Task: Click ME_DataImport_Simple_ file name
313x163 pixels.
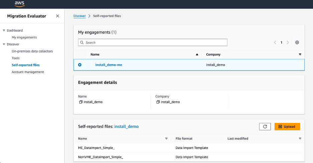Action: tap(96, 148)
